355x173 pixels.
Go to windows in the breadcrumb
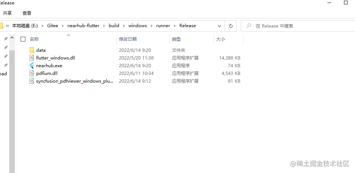[x=138, y=26]
